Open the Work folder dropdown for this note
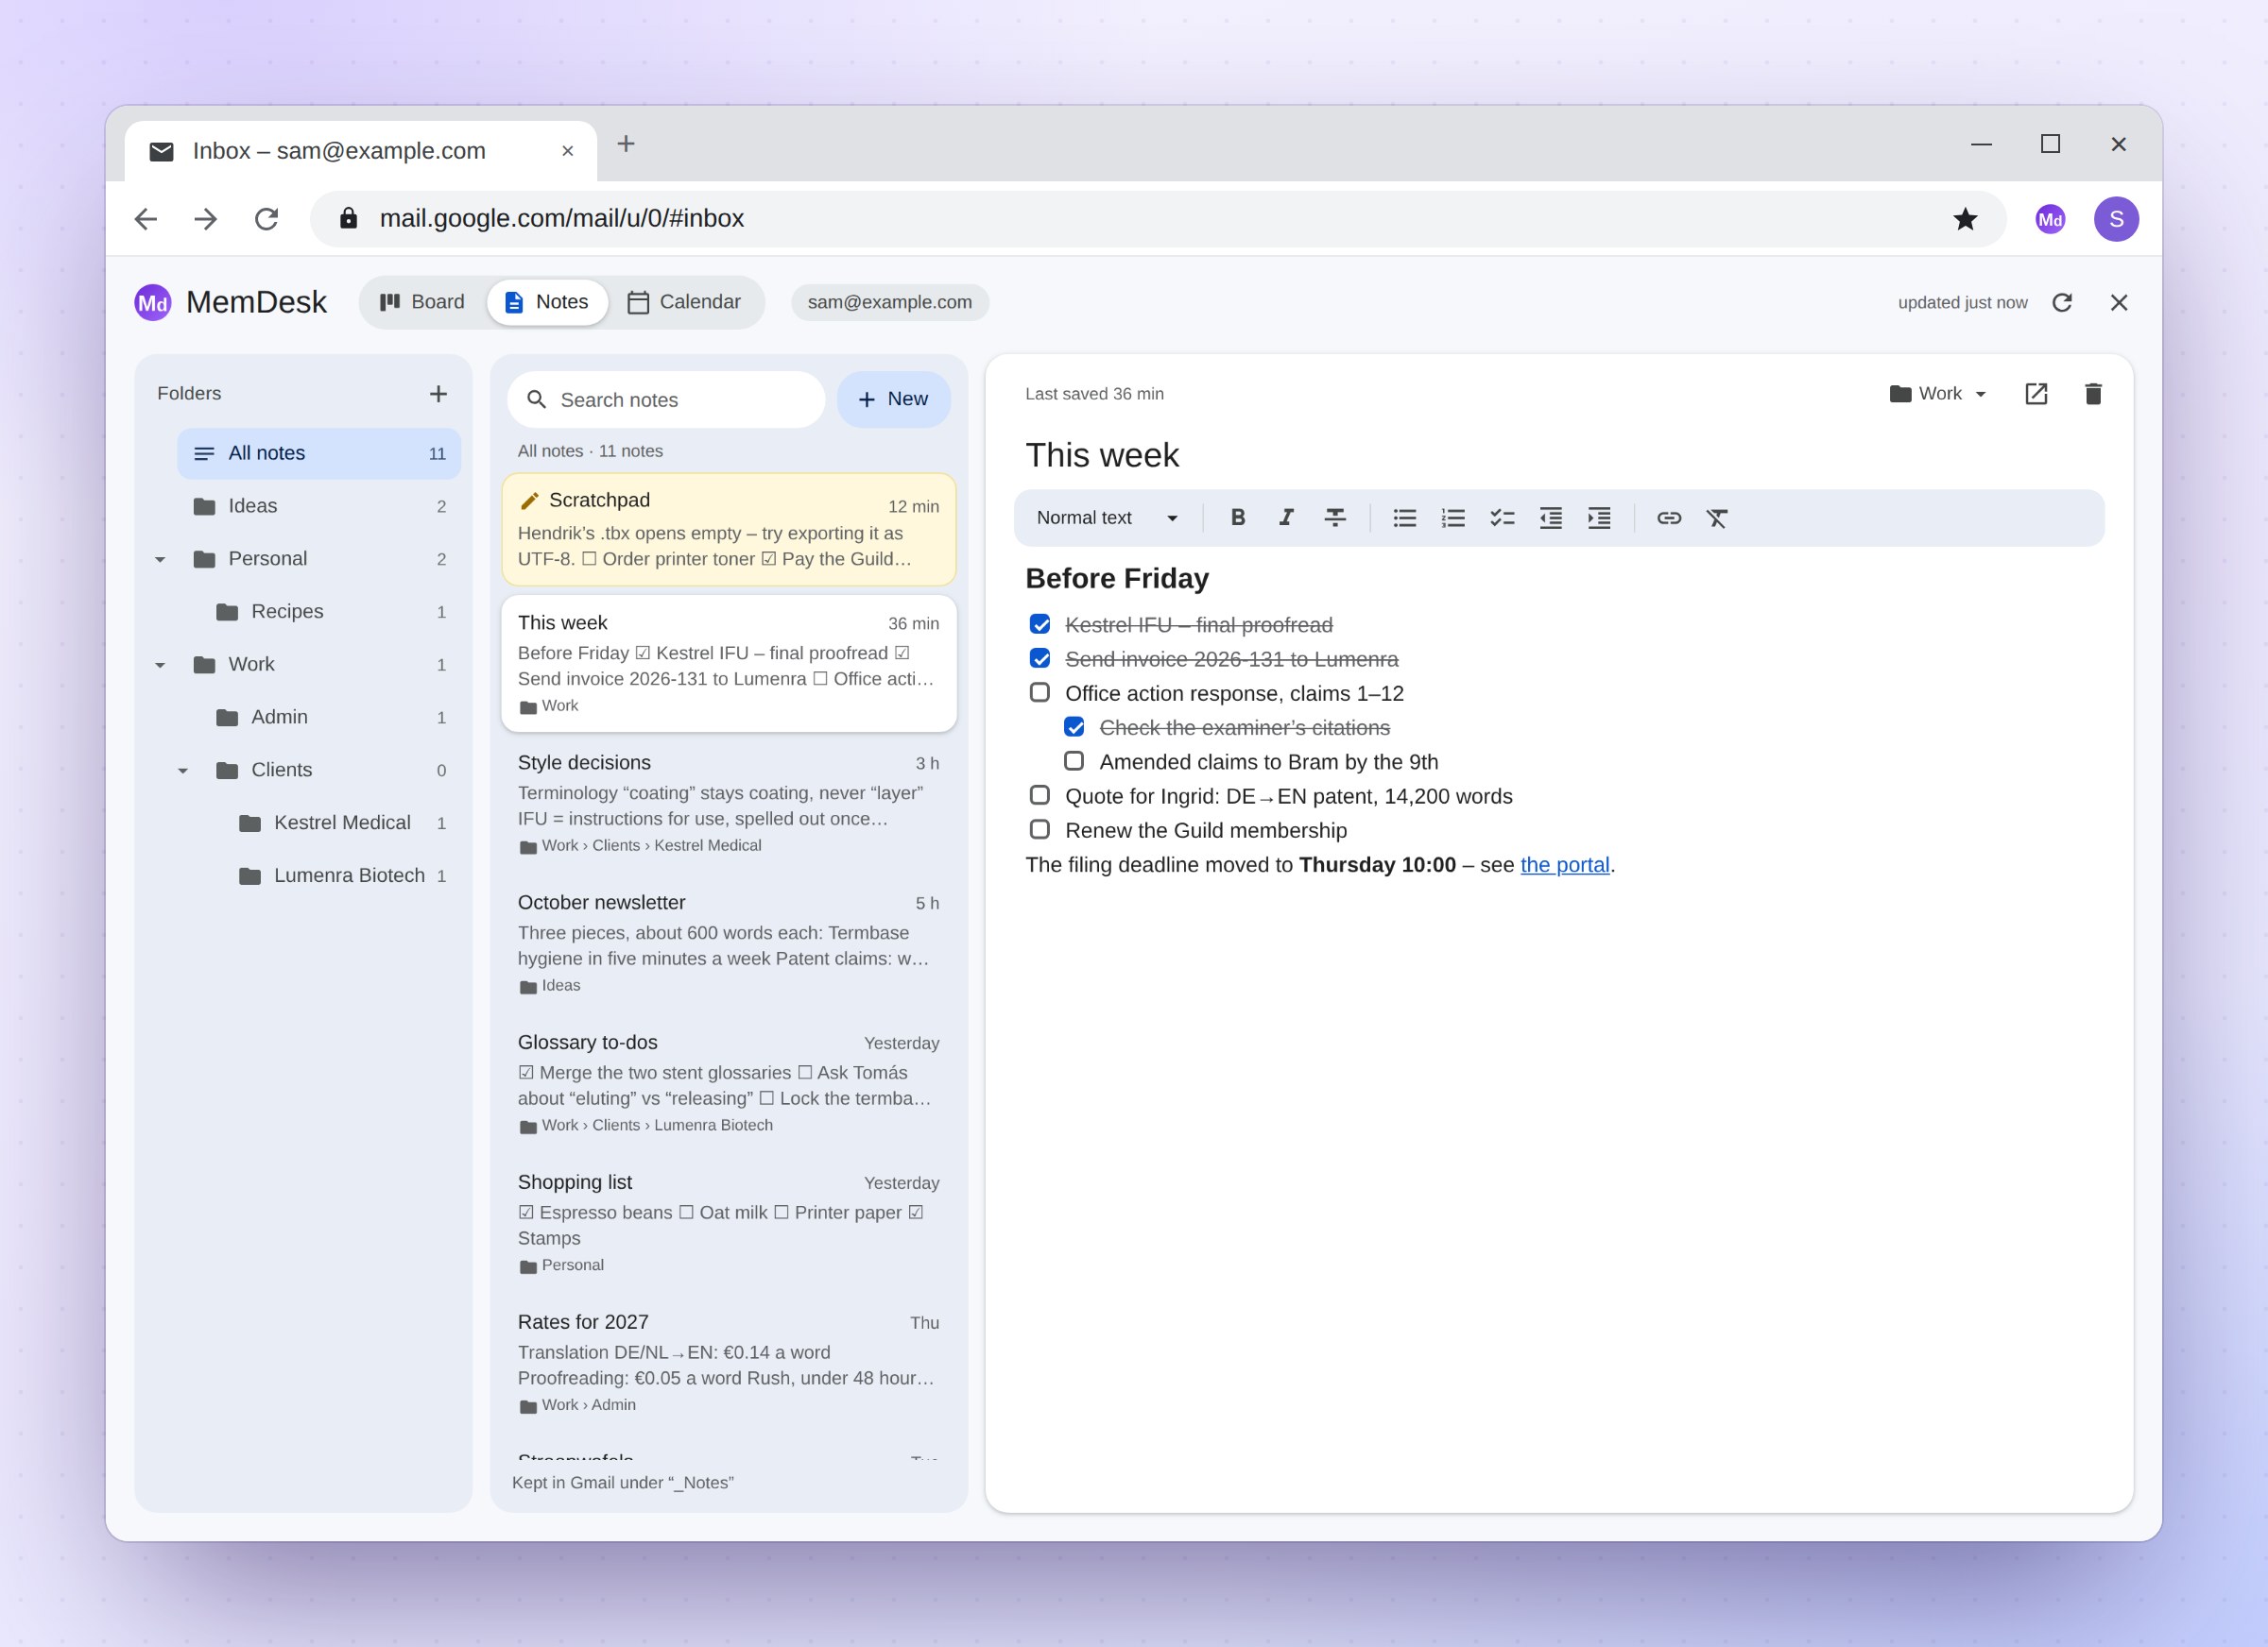 1938,394
